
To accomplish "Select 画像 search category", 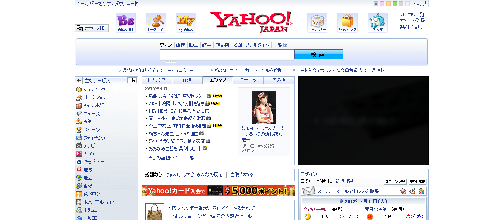I will pyautogui.click(x=180, y=45).
